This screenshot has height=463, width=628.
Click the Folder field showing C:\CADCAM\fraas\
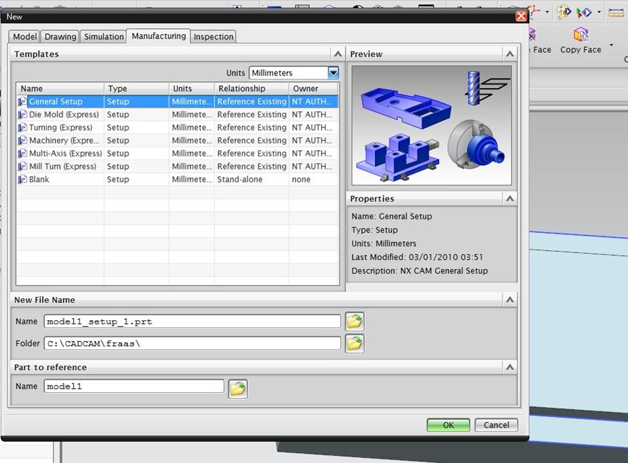[x=192, y=343]
